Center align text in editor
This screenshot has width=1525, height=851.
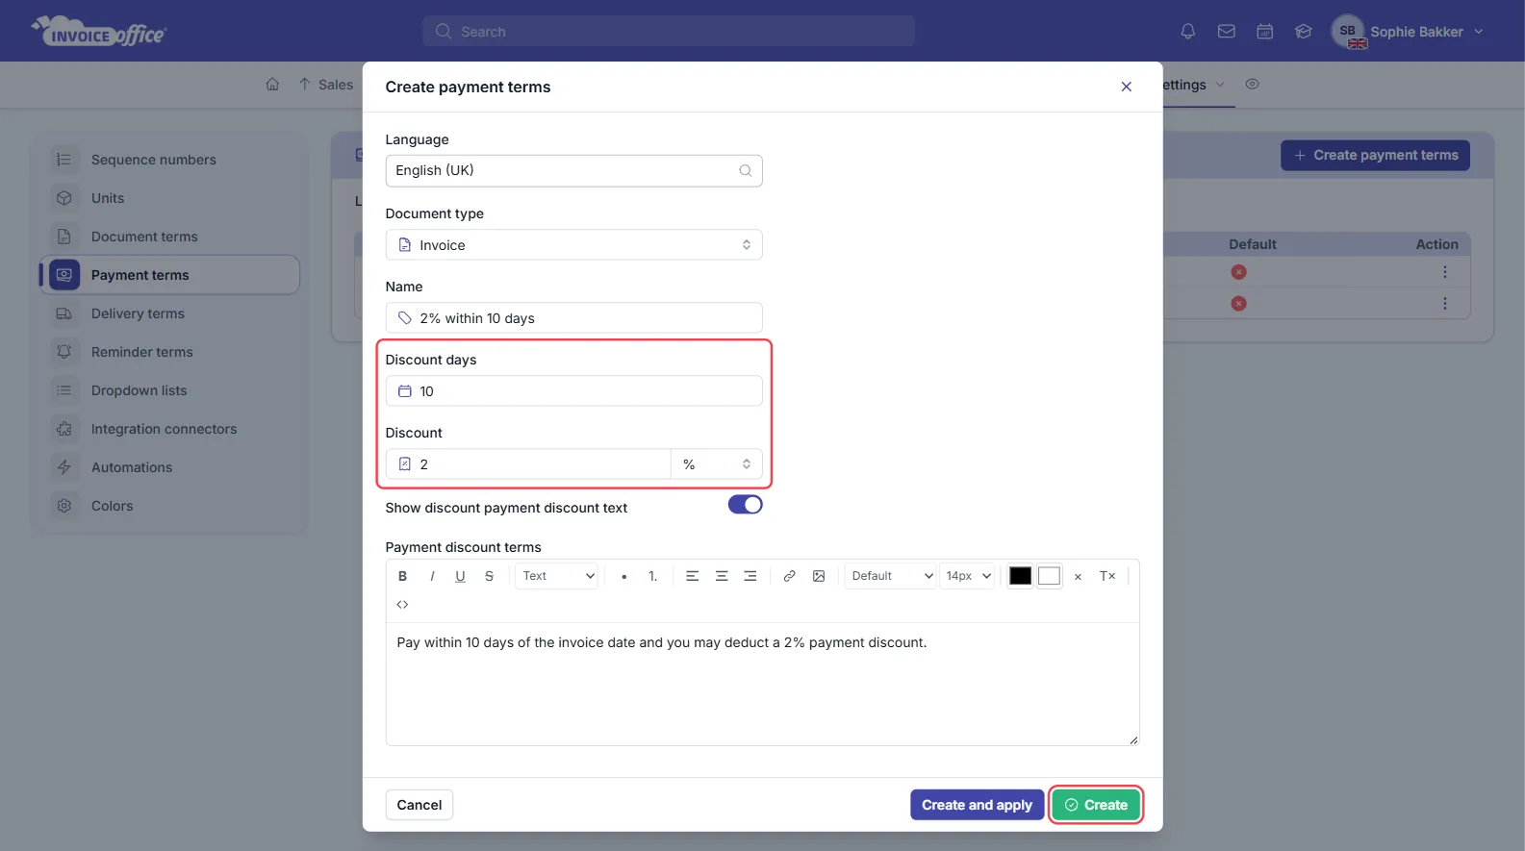pyautogui.click(x=721, y=576)
